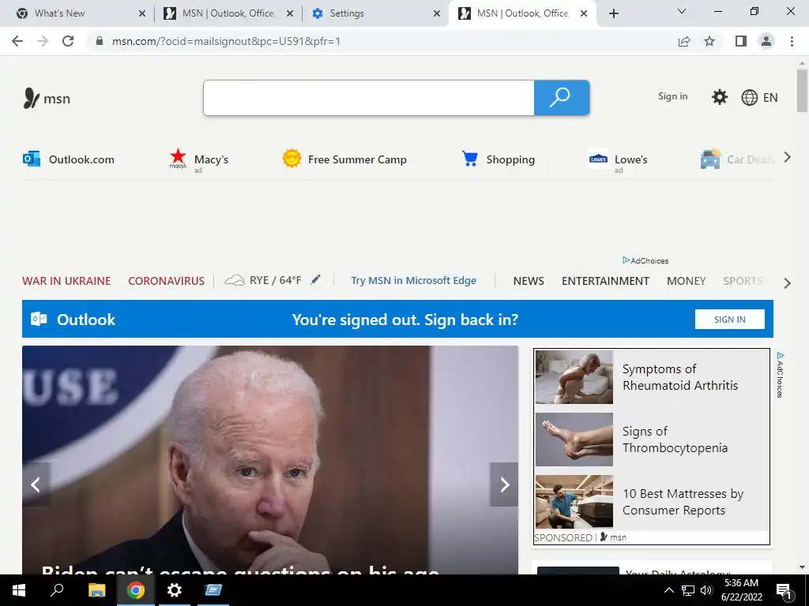
Task: Open File Explorer from taskbar
Action: pyautogui.click(x=96, y=590)
